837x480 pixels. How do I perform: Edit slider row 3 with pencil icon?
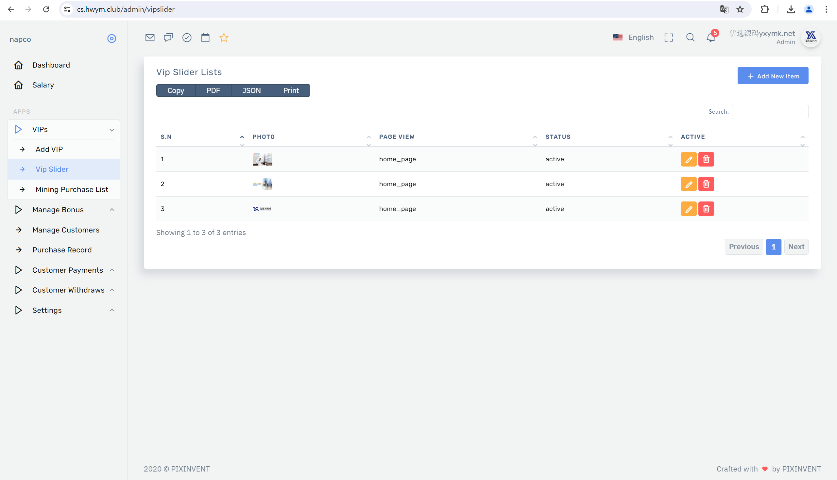tap(689, 209)
